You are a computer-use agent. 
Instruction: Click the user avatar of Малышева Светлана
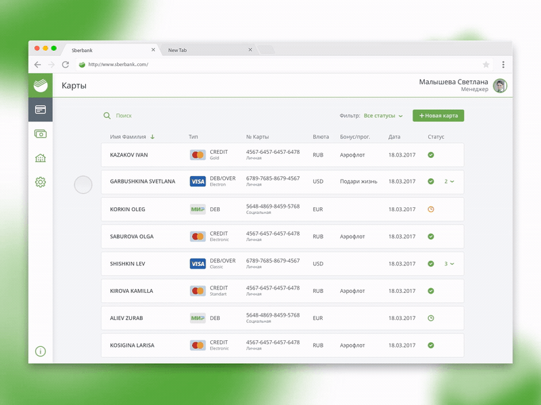pyautogui.click(x=500, y=86)
